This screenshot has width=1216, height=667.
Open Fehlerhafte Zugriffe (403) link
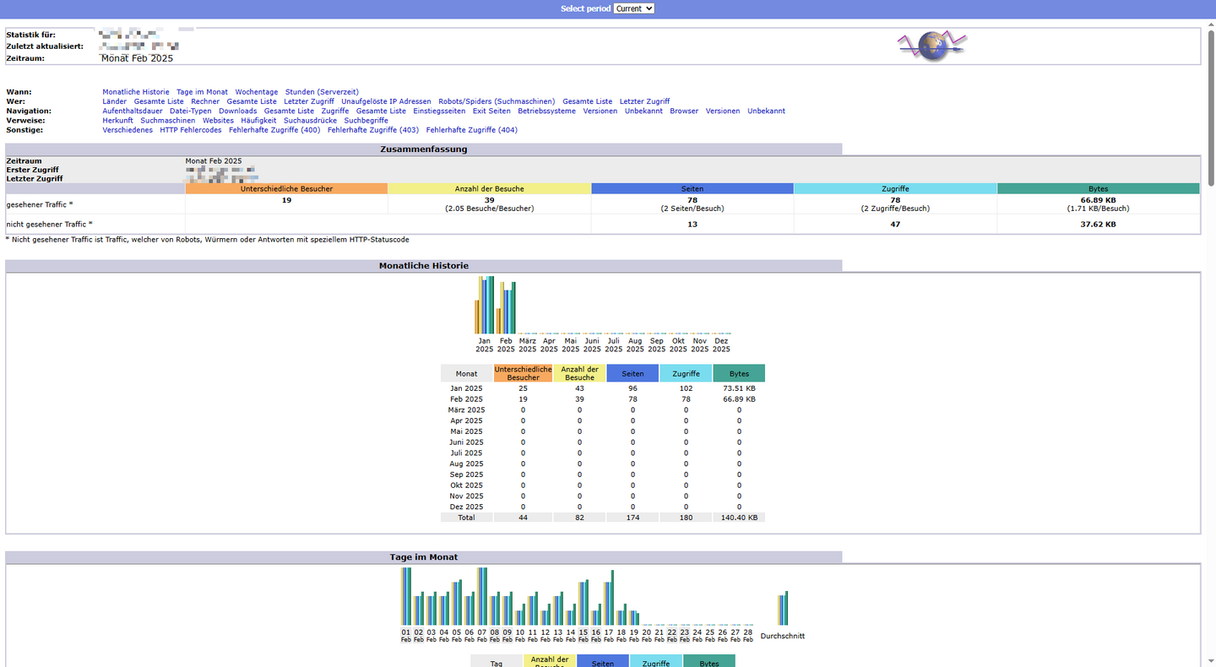pyautogui.click(x=373, y=131)
